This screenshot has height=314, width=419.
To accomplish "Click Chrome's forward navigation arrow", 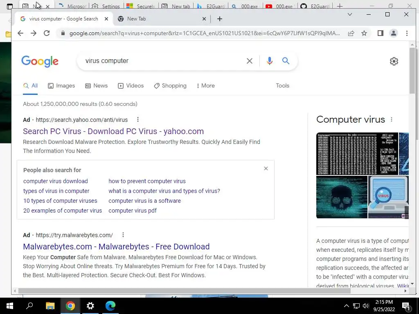I will tap(34, 33).
